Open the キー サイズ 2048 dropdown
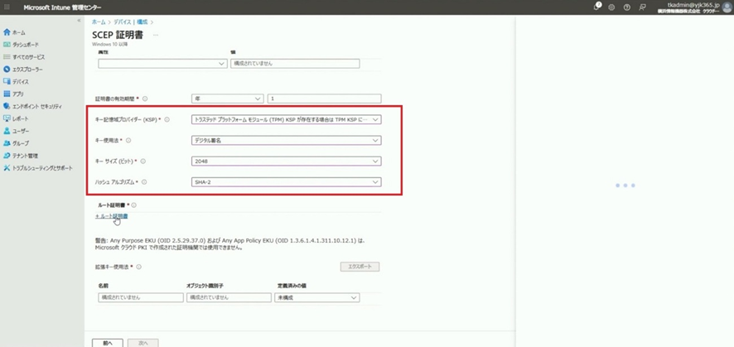The image size is (734, 347). point(286,161)
